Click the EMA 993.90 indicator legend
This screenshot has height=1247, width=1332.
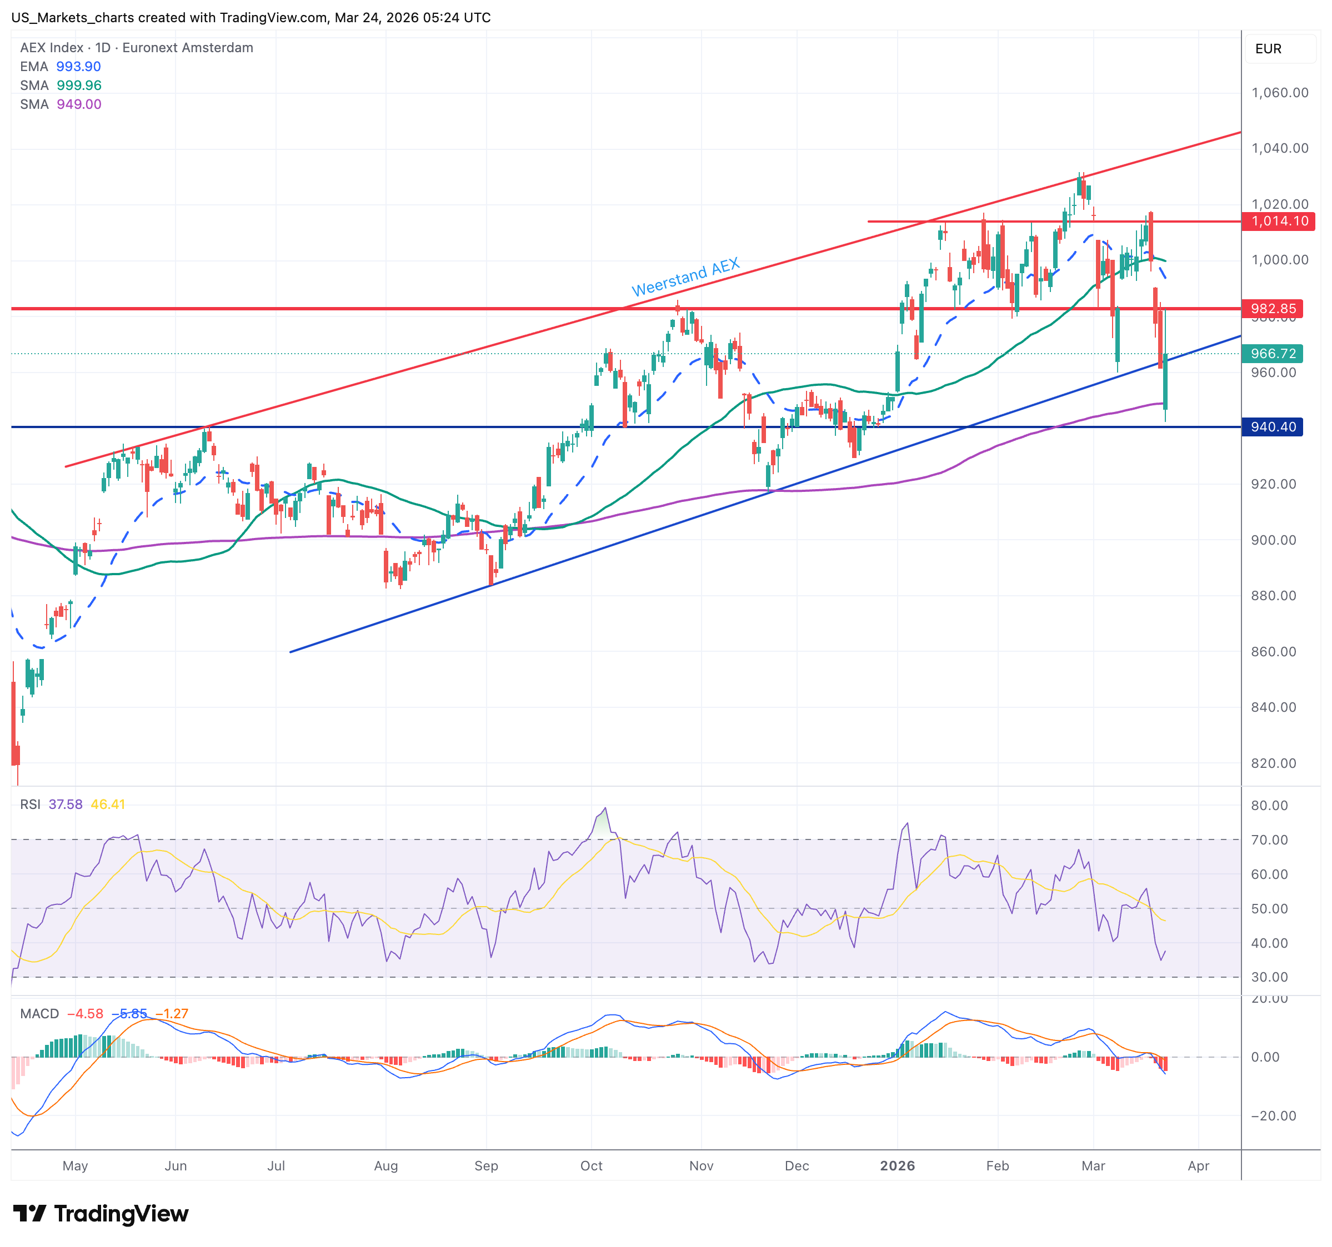click(61, 66)
